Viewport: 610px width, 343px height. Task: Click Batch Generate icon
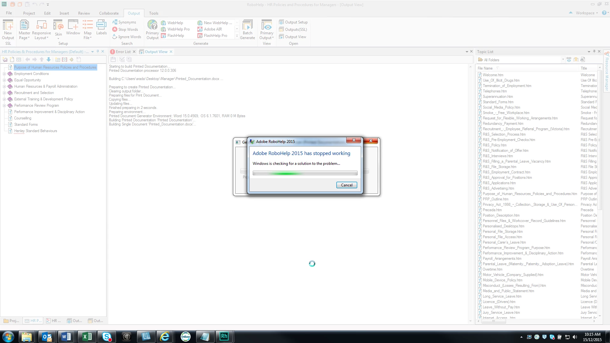click(x=247, y=30)
